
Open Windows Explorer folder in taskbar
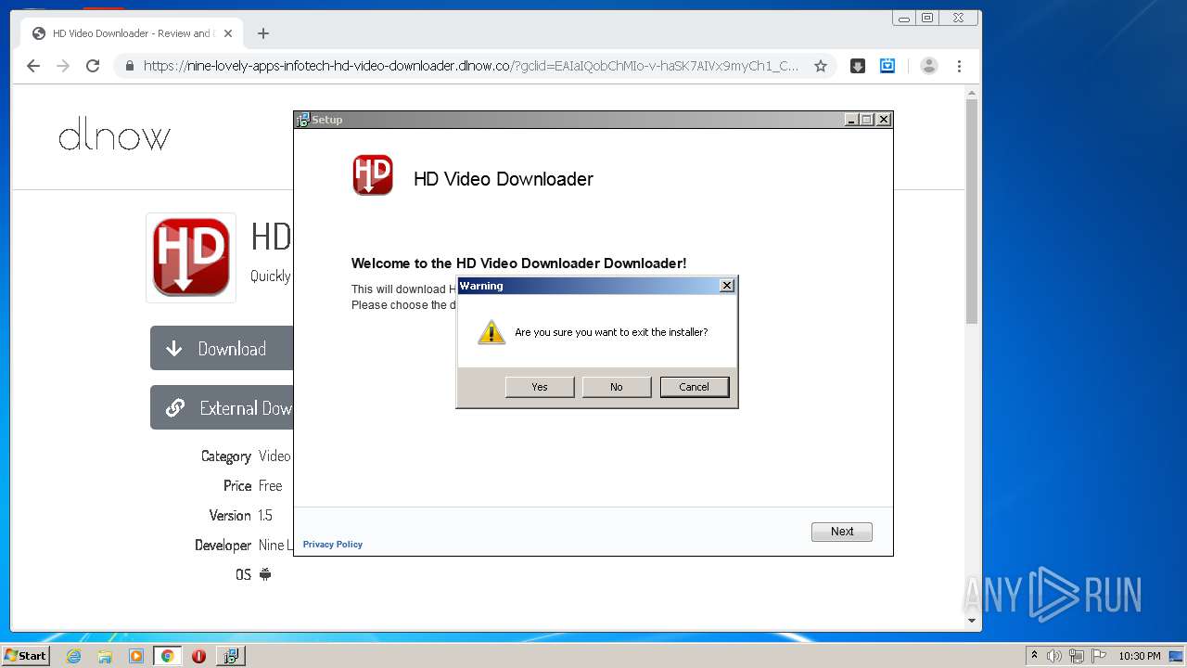[105, 656]
